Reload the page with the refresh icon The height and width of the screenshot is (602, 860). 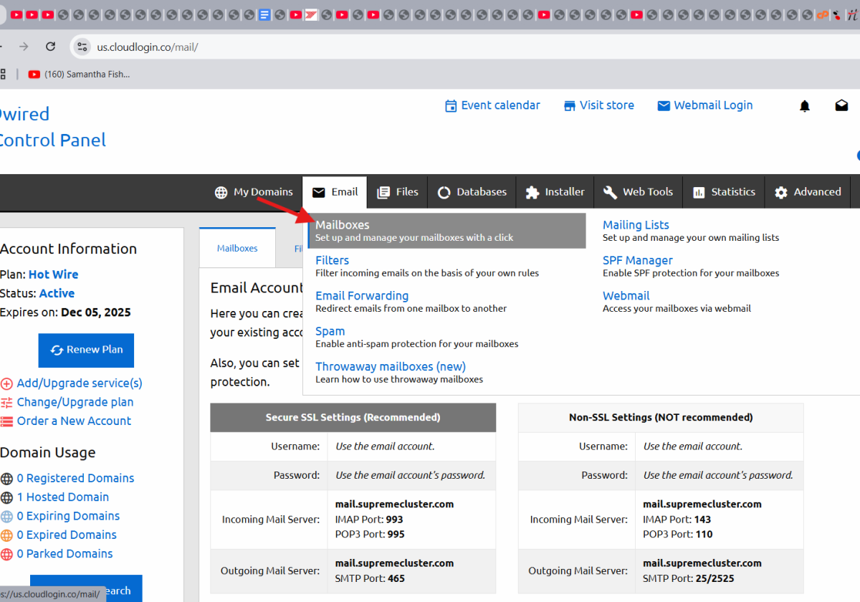tap(50, 47)
